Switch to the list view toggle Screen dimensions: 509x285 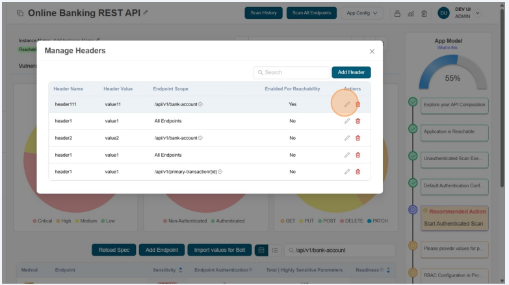tap(274, 250)
